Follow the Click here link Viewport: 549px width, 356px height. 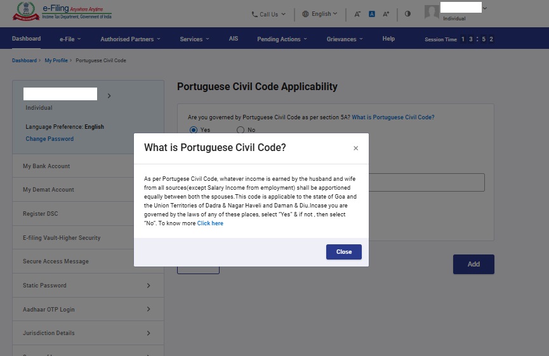(x=210, y=223)
